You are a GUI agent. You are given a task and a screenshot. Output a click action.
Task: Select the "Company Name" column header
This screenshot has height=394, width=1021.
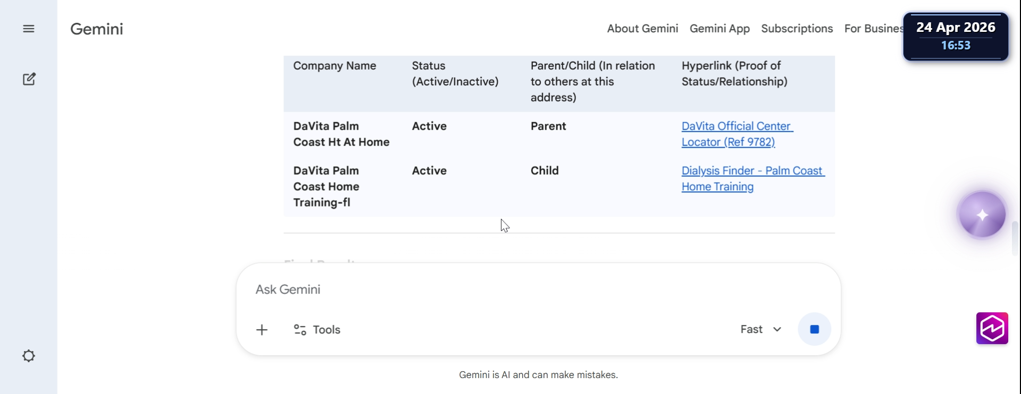[334, 66]
